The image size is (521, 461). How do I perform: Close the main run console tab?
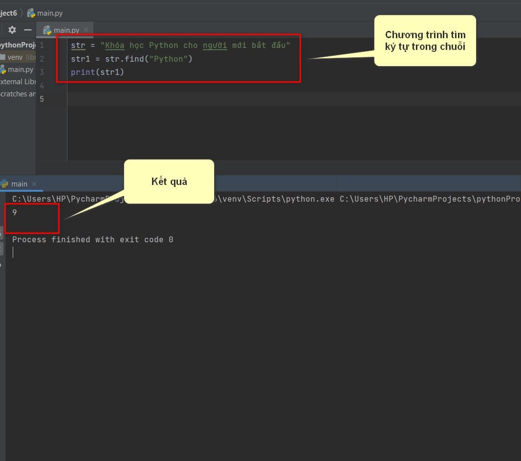[34, 184]
